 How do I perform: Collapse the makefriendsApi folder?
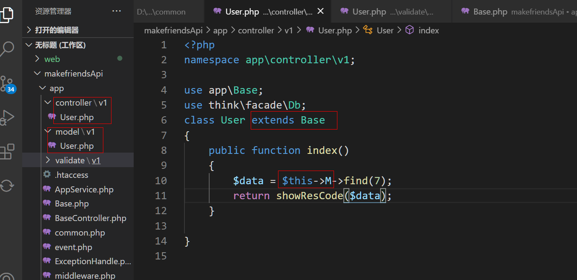point(73,74)
